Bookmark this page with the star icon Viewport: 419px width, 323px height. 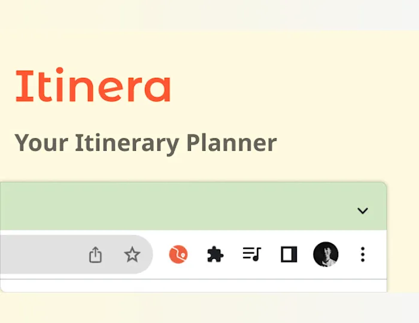coord(132,254)
